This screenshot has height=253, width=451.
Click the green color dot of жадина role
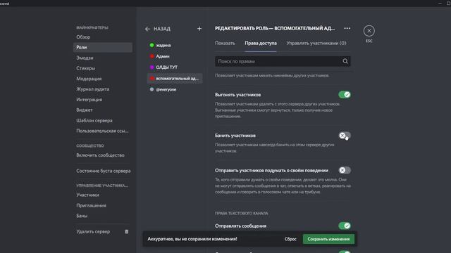tap(152, 45)
